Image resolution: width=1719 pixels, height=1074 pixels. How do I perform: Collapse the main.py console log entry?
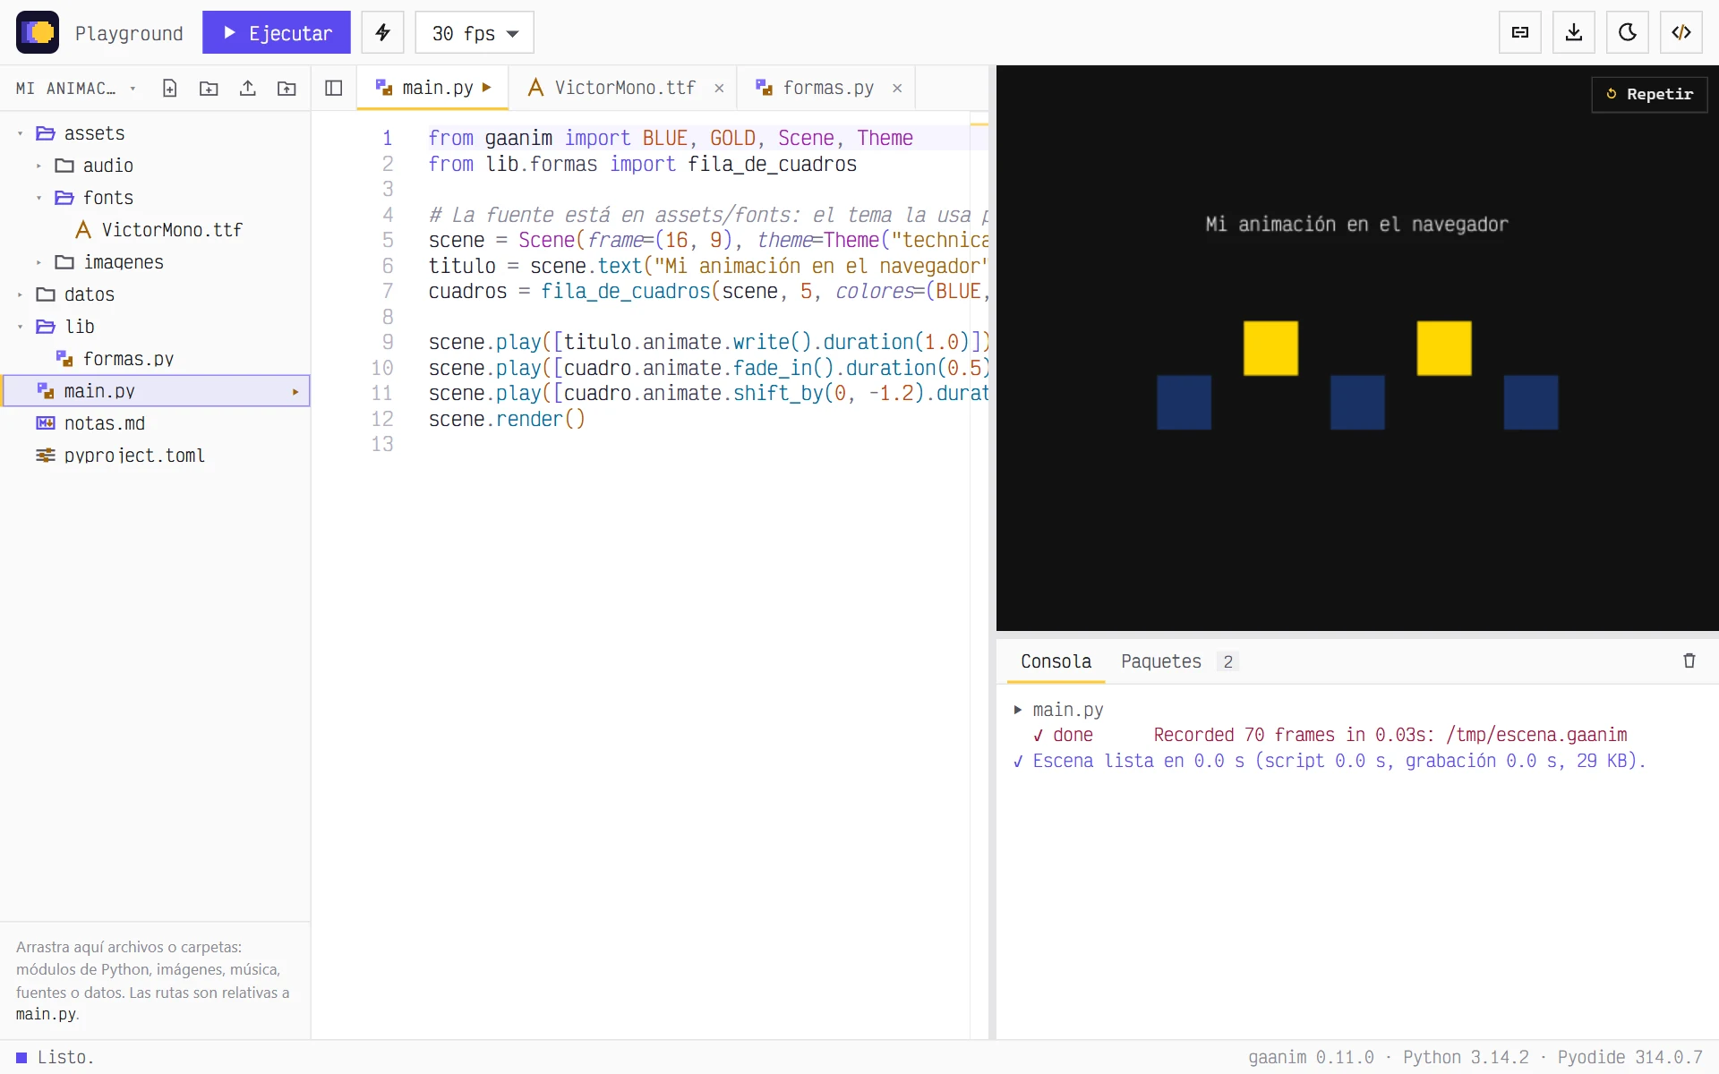click(x=1018, y=710)
